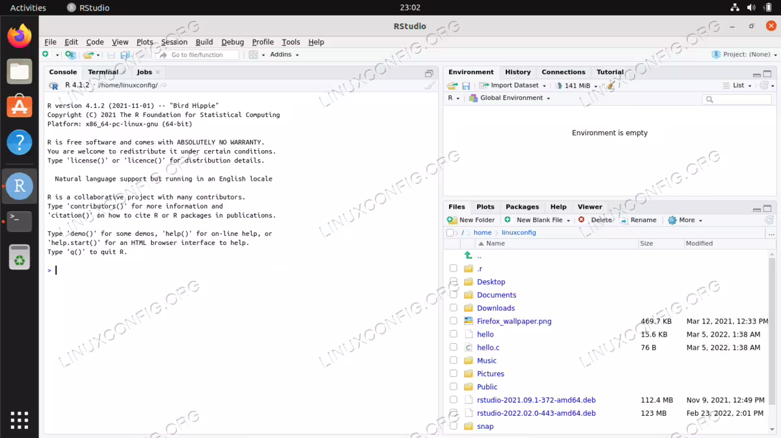Check the Firefox_wallpaper.png checkbox
Viewport: 781px width, 438px height.
pos(454,321)
